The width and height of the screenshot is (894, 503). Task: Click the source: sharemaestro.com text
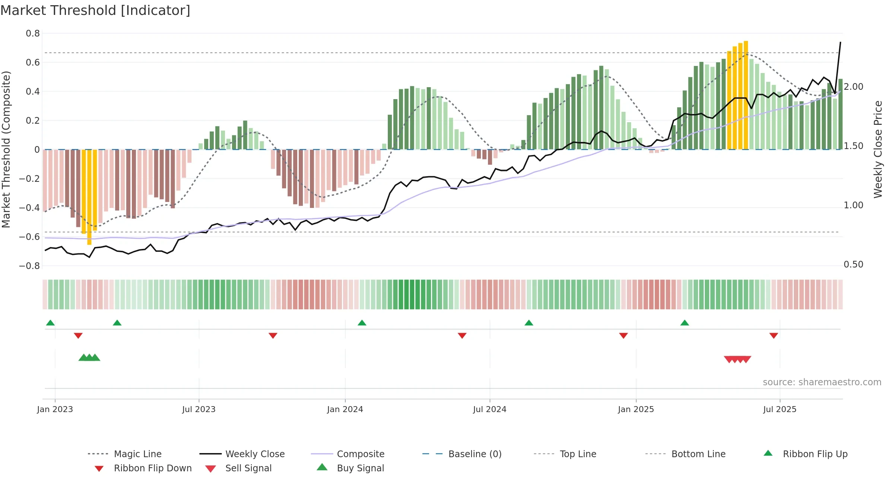(x=822, y=382)
